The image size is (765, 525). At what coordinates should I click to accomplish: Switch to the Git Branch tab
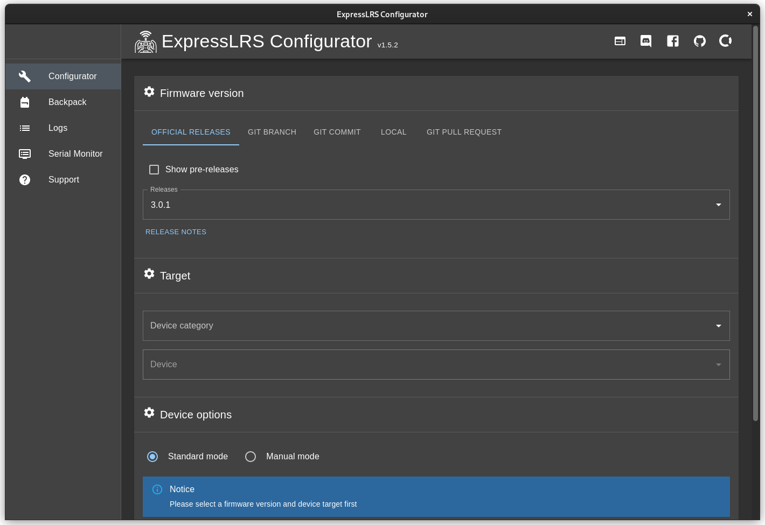tap(272, 132)
